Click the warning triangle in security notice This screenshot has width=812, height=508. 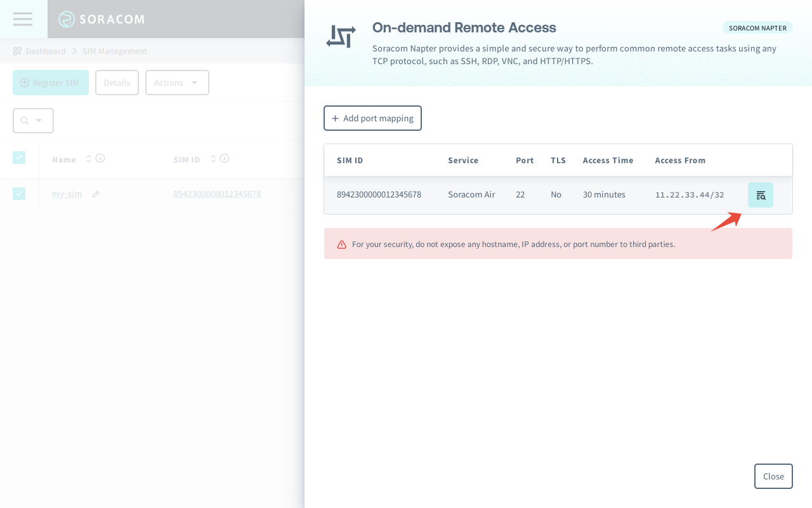click(x=342, y=244)
